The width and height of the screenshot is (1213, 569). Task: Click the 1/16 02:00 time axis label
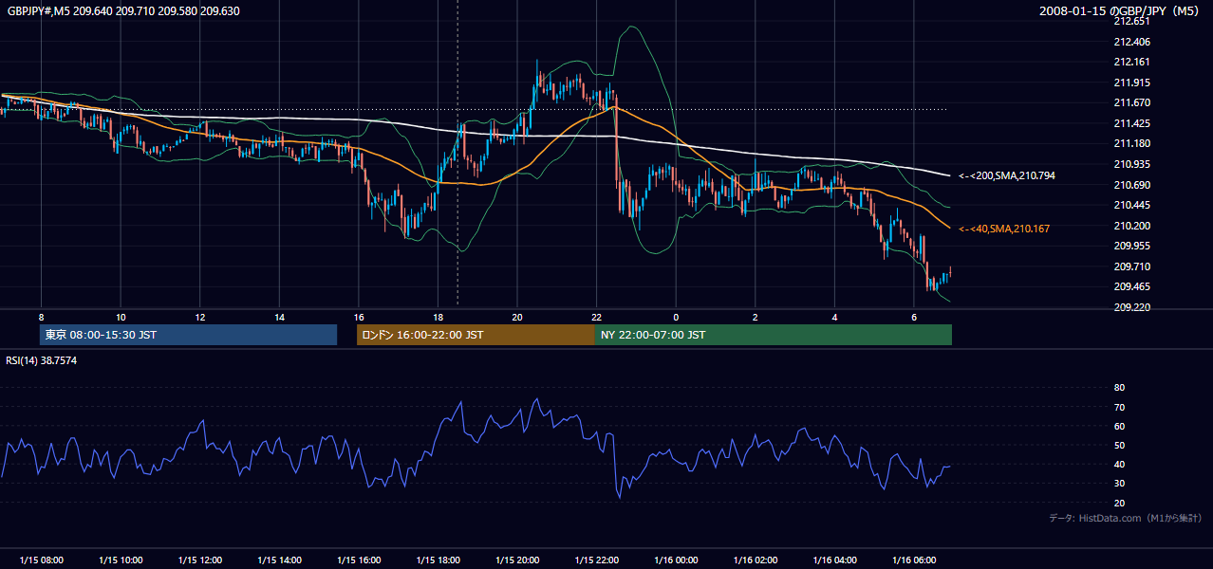coord(755,560)
